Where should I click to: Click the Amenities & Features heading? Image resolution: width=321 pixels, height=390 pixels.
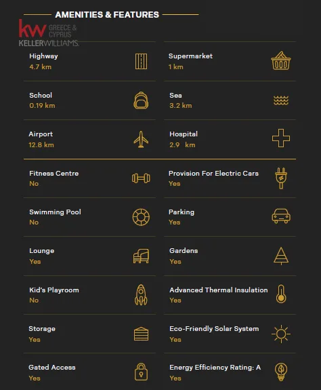[x=107, y=15]
